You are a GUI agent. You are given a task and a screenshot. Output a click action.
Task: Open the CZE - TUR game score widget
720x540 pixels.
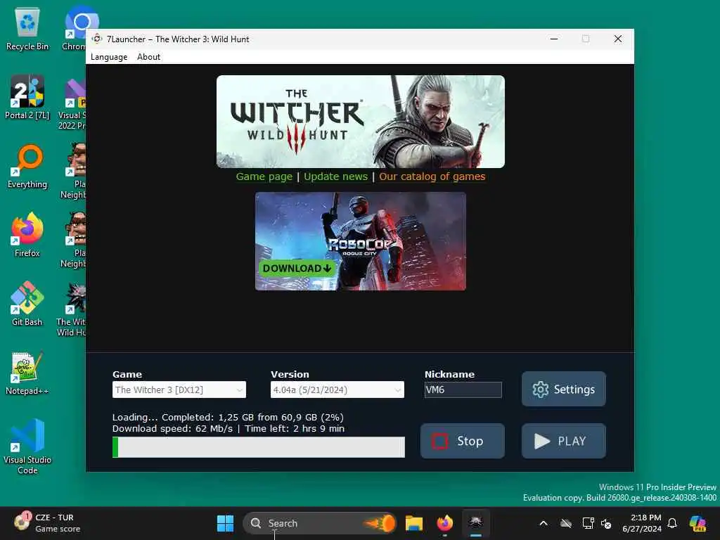click(x=47, y=523)
